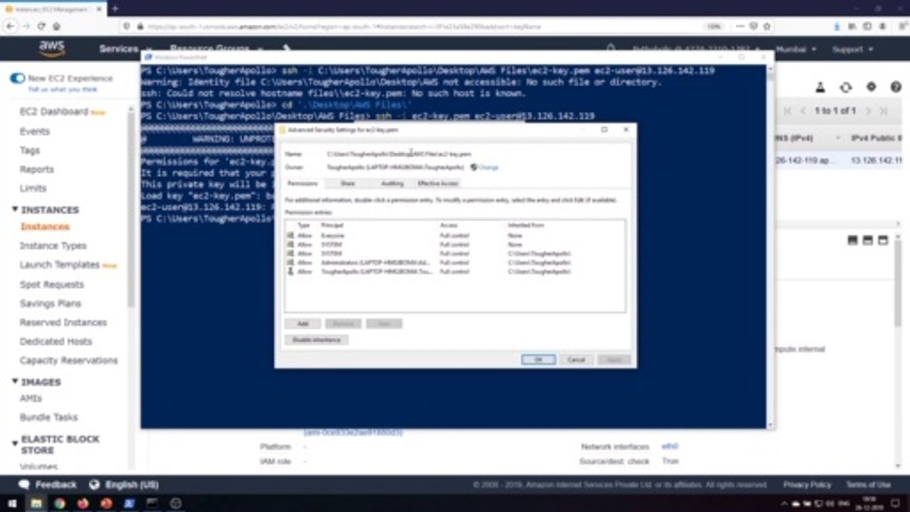Screen dimensions: 910x512
Task: Collapse the INSTANCES sidebar section
Action: (15, 210)
